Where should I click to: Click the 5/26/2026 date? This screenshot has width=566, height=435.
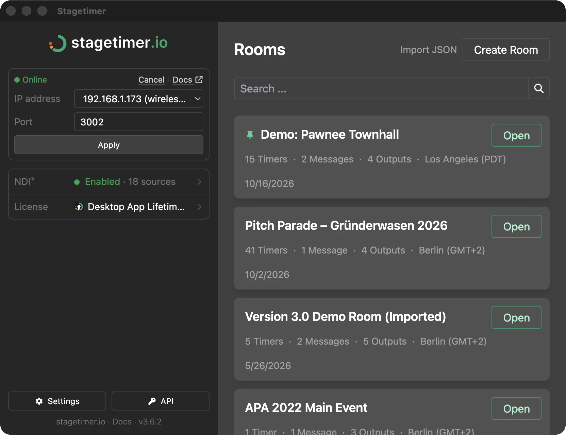click(268, 366)
